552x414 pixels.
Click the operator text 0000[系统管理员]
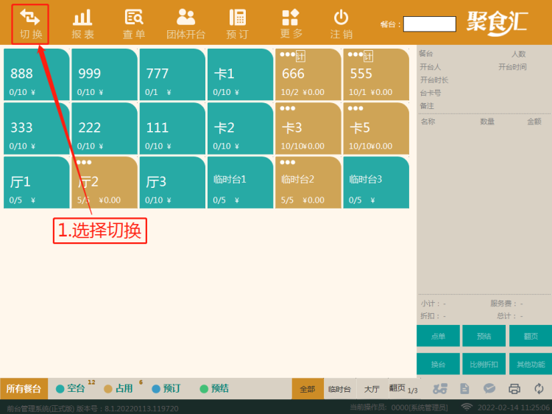[420, 407]
